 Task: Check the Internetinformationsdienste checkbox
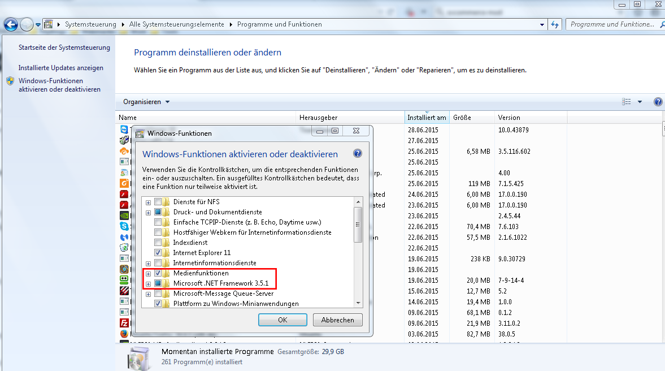coord(158,263)
